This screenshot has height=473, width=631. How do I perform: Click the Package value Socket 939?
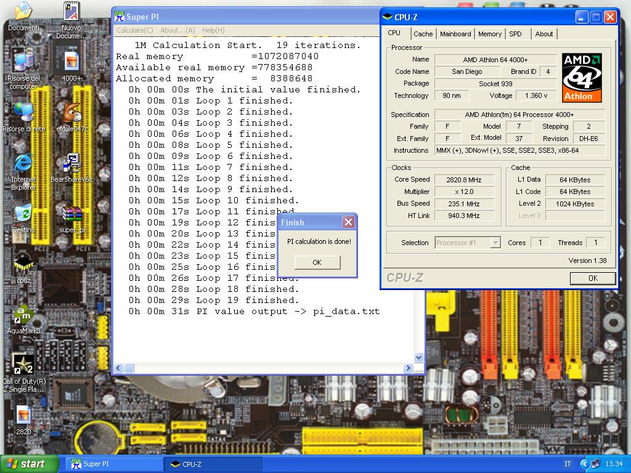pyautogui.click(x=495, y=84)
